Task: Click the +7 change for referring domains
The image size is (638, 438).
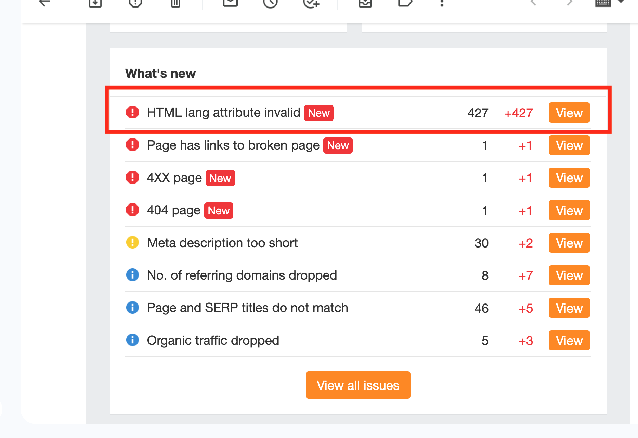Action: coord(526,275)
